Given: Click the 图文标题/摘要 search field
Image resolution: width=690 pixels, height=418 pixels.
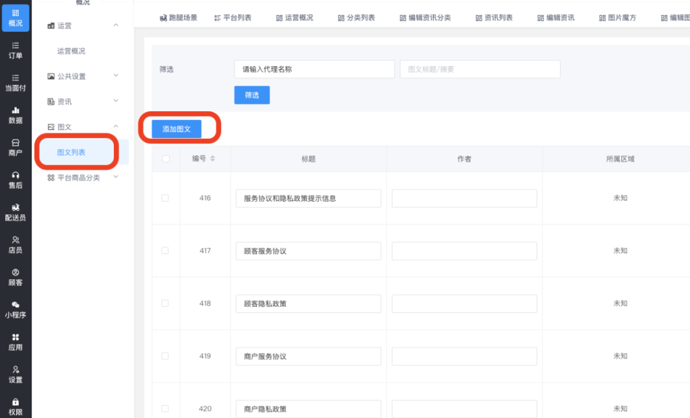Looking at the screenshot, I should (480, 69).
